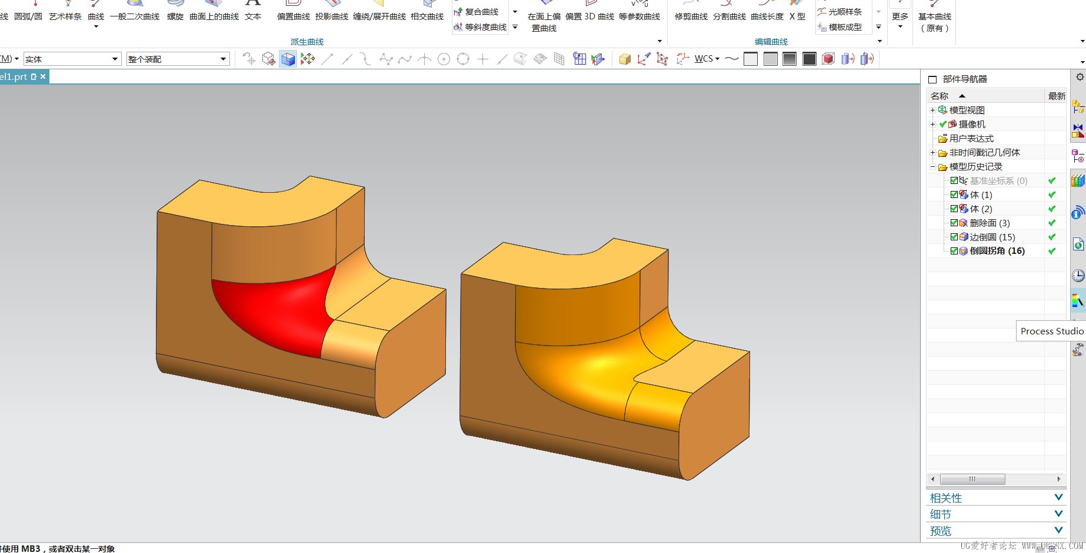Select the light gray background swatch
Viewport: 1086px width, 553px height.
point(751,59)
